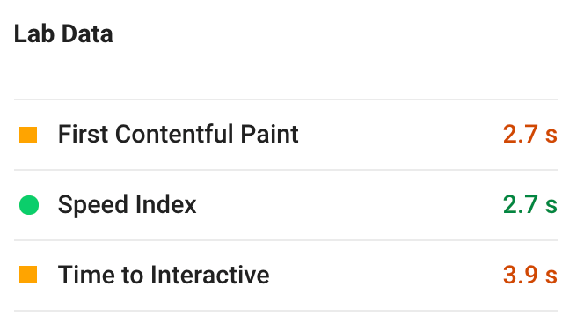The width and height of the screenshot is (584, 331).
Task: Select the word Lab in the heading
Action: (x=34, y=34)
